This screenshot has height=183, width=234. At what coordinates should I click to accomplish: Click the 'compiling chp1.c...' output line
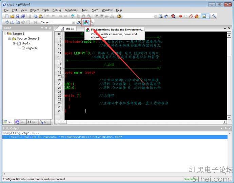pos(21,133)
